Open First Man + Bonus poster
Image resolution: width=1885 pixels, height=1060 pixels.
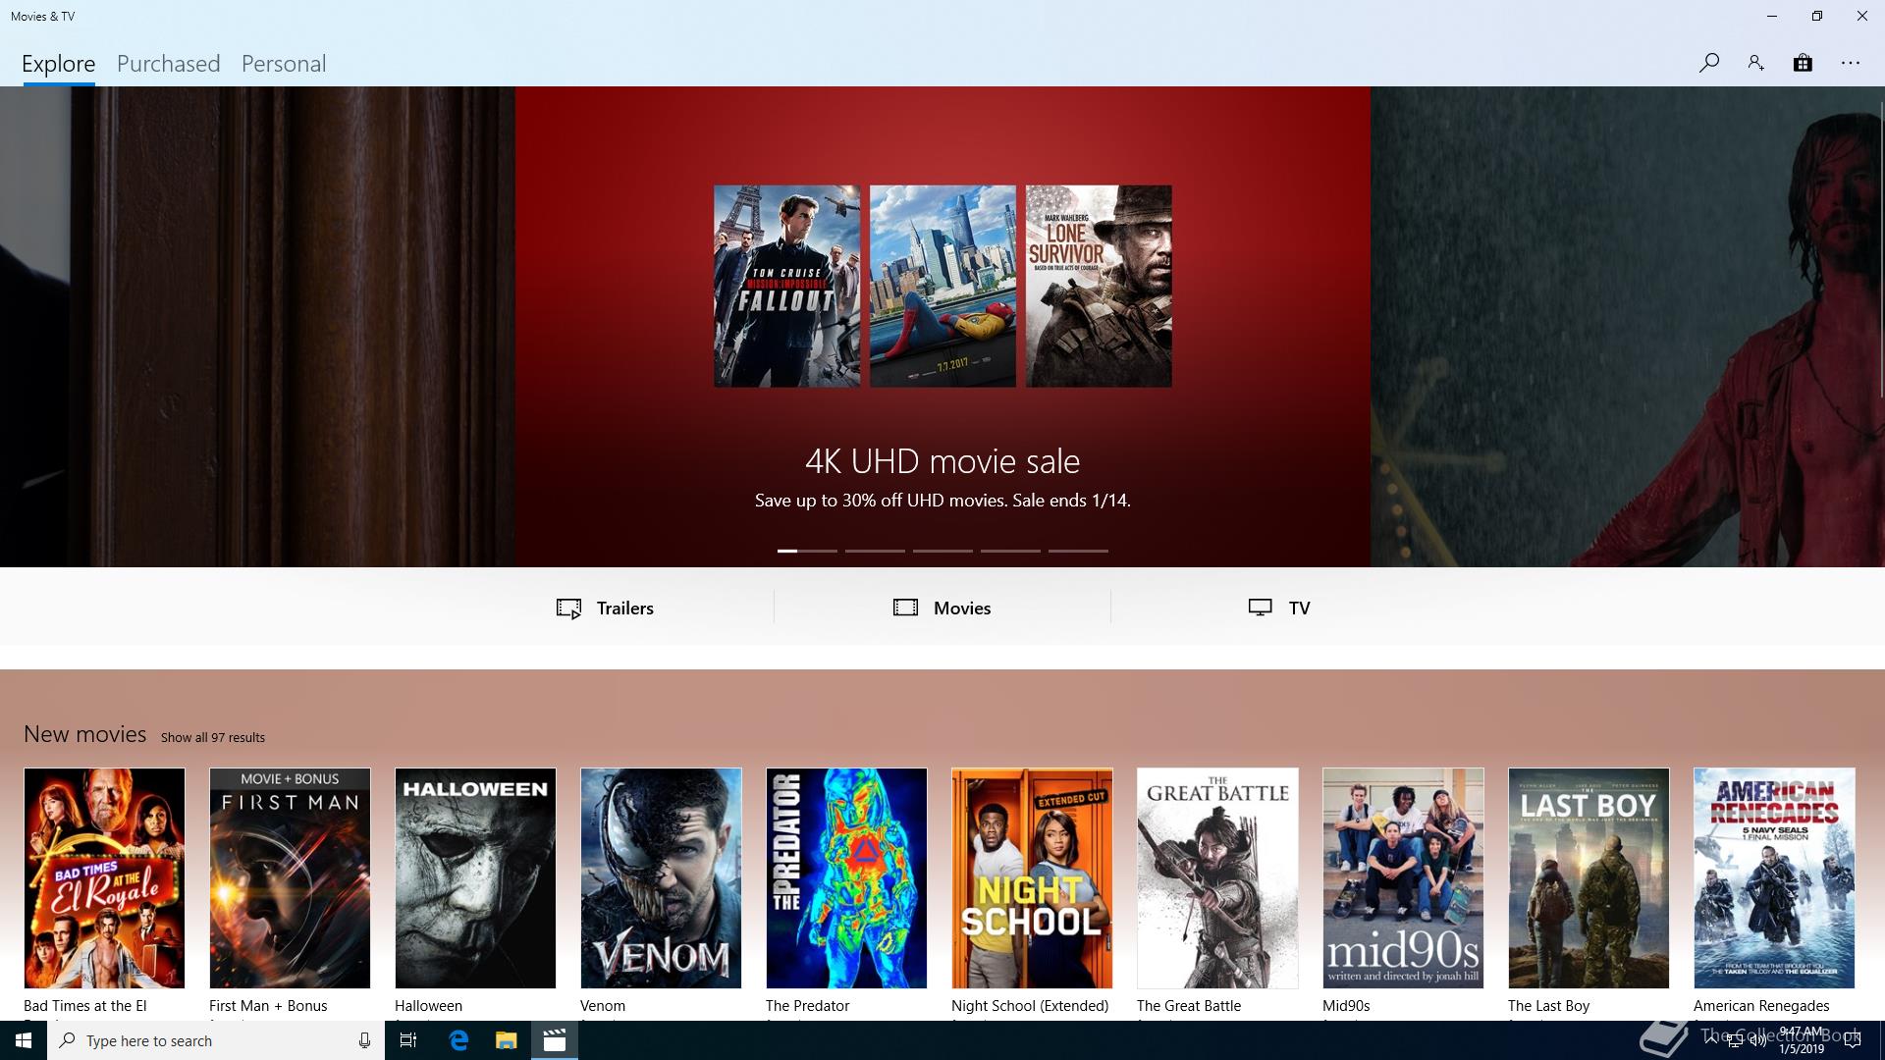click(290, 878)
